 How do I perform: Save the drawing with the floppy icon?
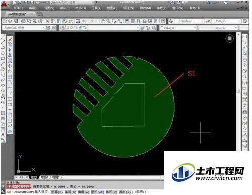(16, 21)
